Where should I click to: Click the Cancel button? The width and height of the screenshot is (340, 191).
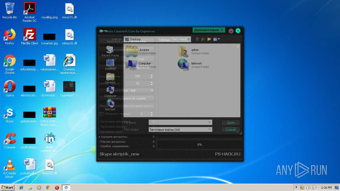(x=231, y=129)
